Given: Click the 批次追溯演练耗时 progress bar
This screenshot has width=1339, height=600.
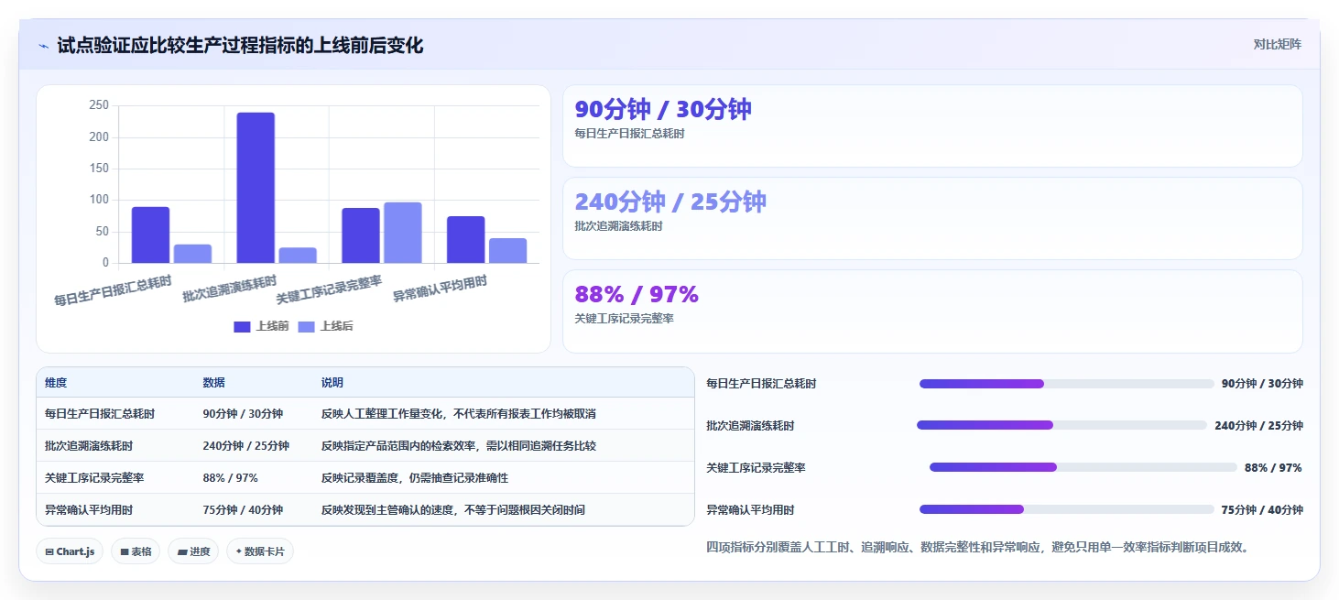Looking at the screenshot, I should [x=1061, y=425].
